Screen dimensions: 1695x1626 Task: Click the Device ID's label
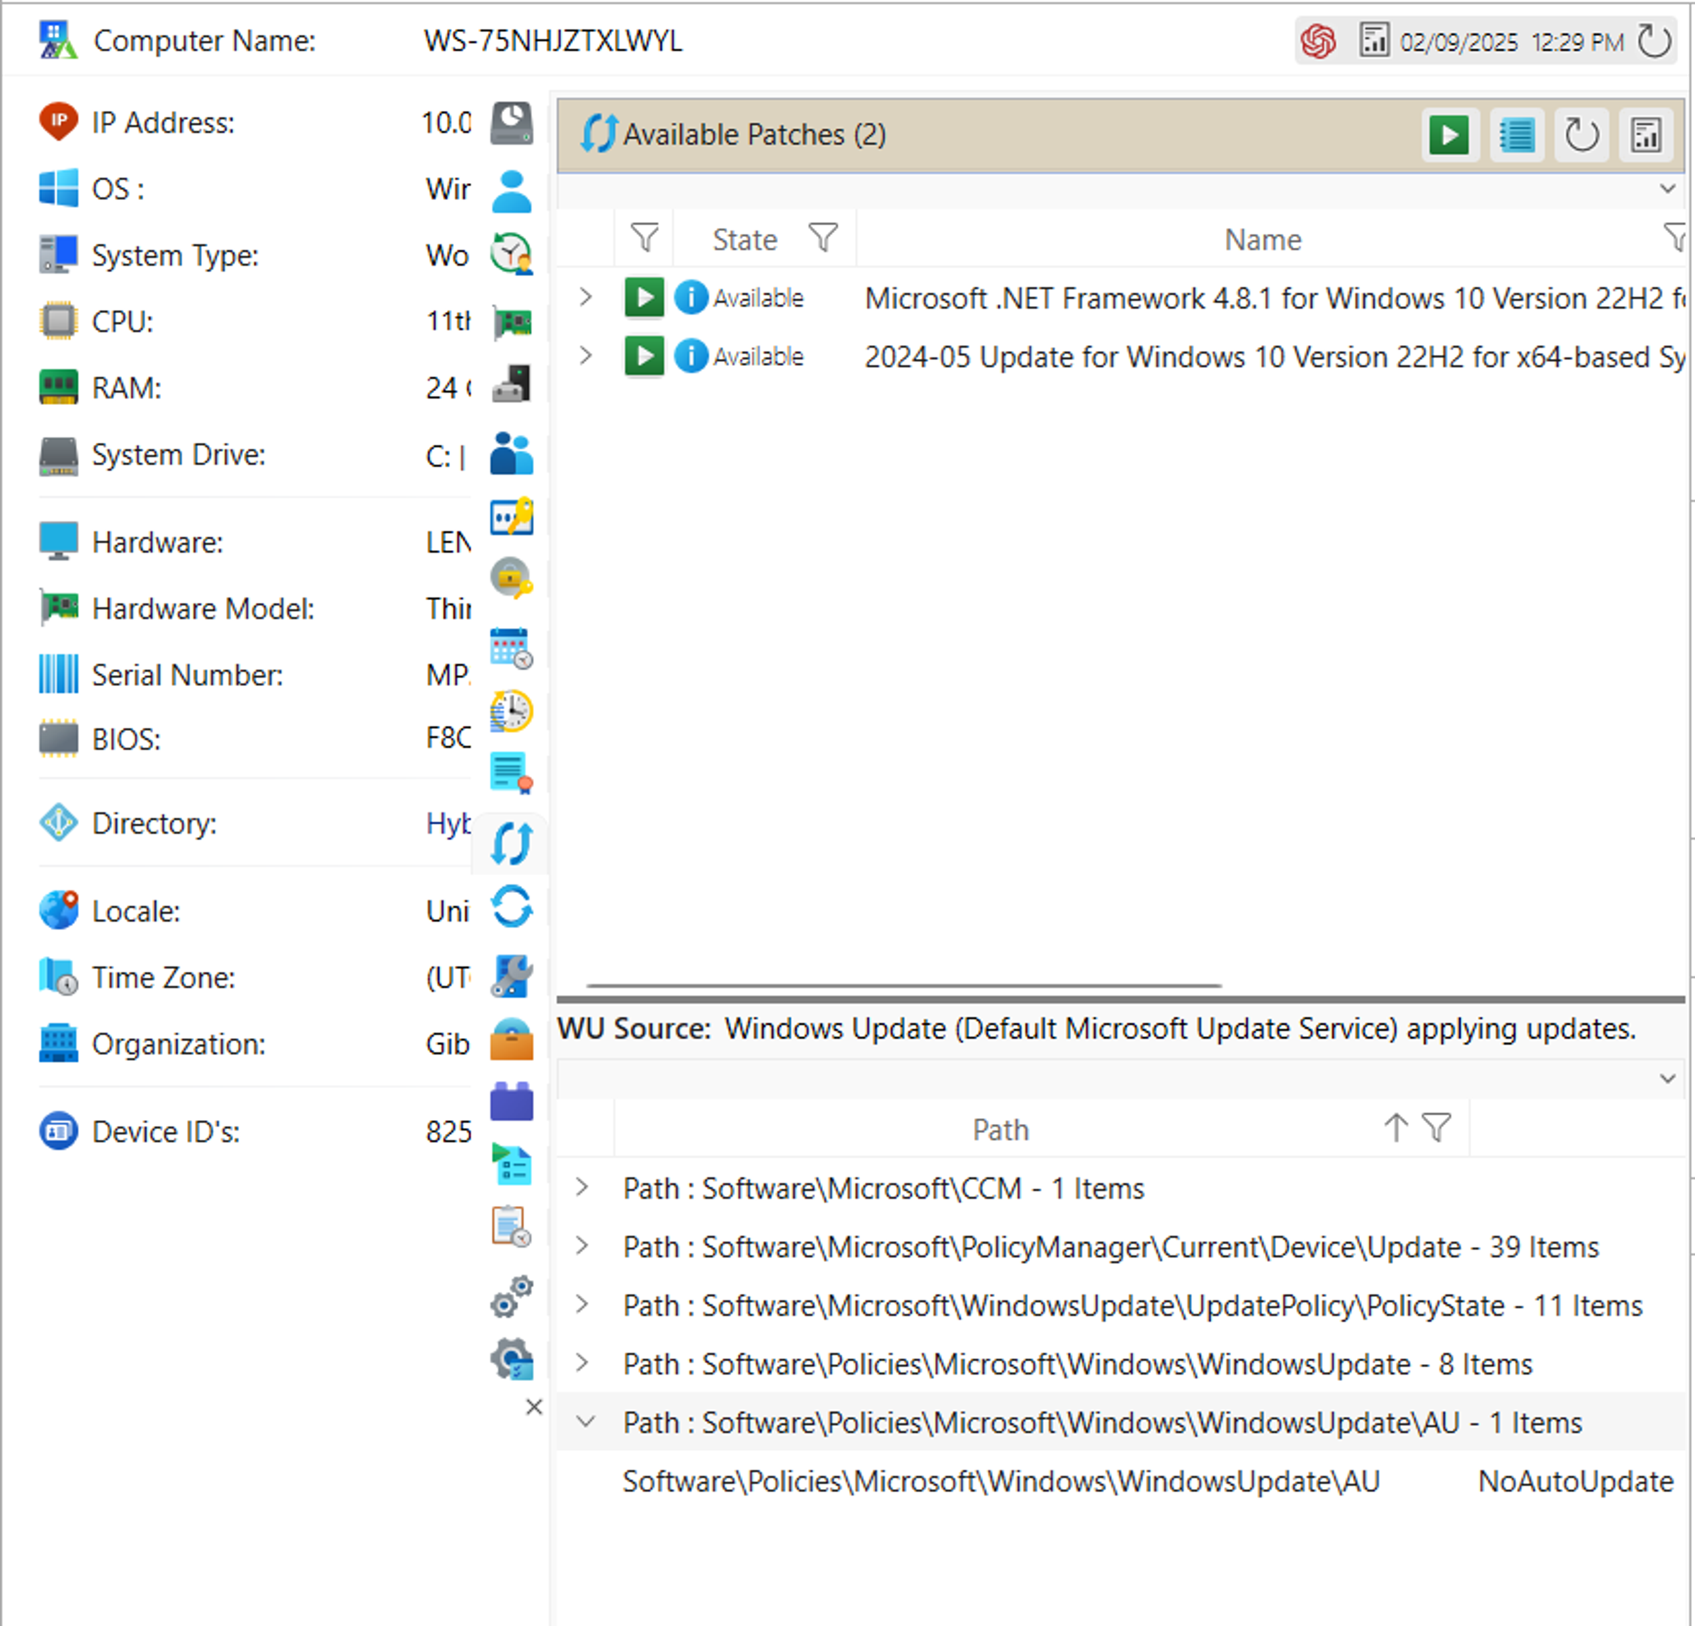coord(165,1131)
